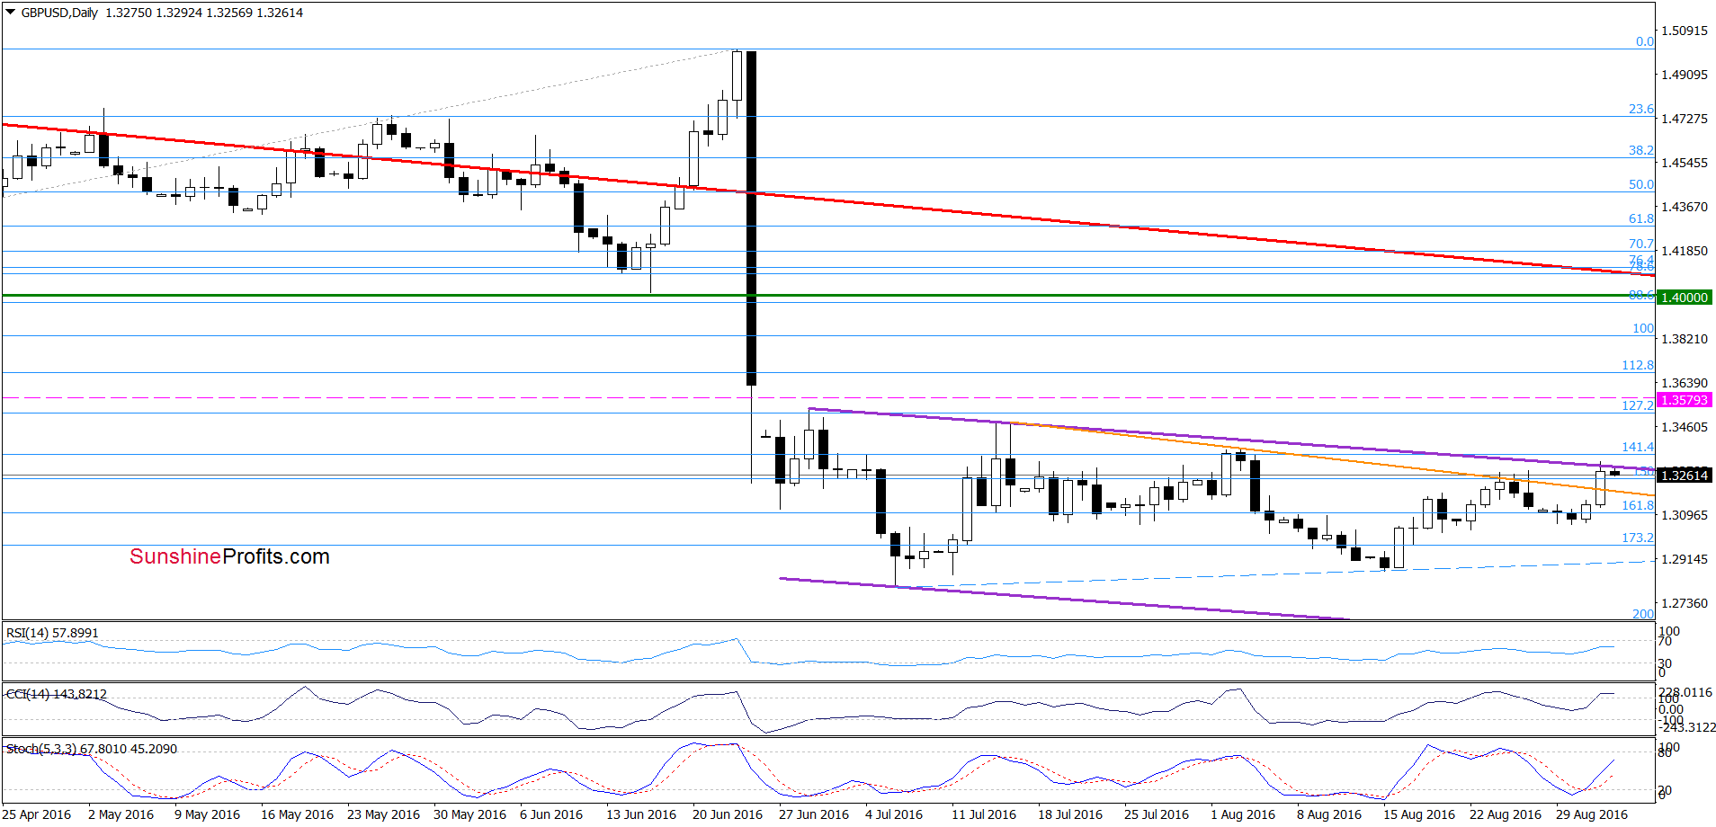Click the 15 Aug 2016 date label
The image size is (1716, 827).
pyautogui.click(x=1419, y=814)
